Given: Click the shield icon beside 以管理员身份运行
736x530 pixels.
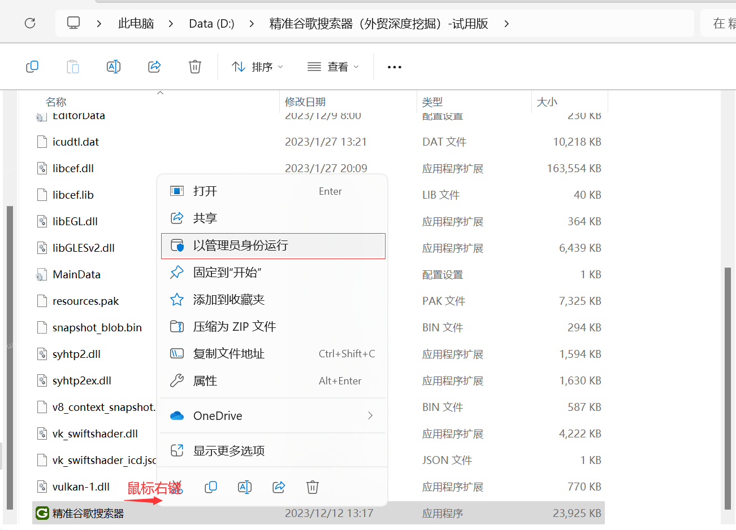Looking at the screenshot, I should click(177, 246).
